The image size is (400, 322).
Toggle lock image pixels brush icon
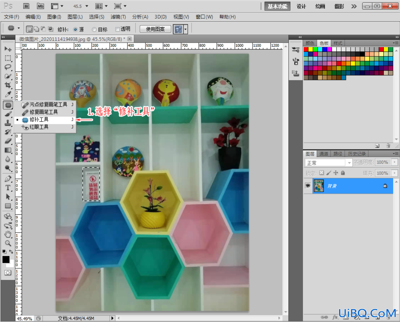[x=329, y=173]
